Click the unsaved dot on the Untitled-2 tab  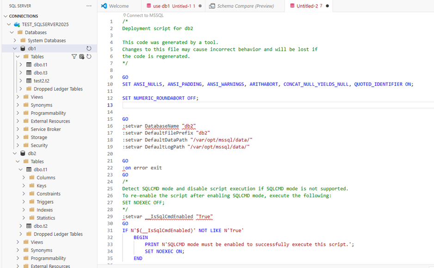[327, 6]
